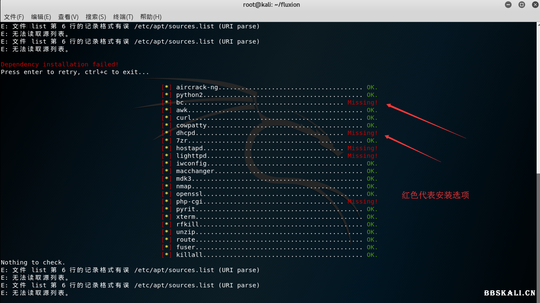540x303 pixels.
Task: Click the "Press enter to retry" prompt line
Action: pyautogui.click(x=75, y=72)
